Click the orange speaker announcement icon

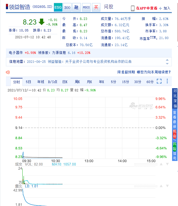[8, 72]
